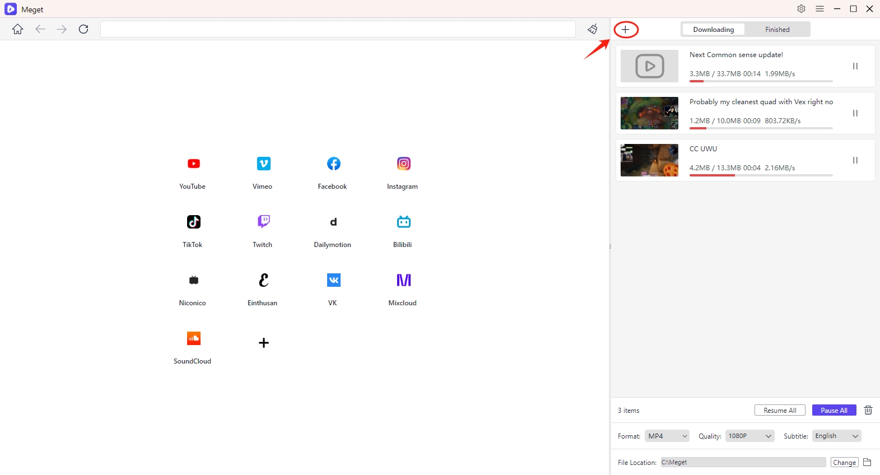Click the '3 items' count text
Viewport: 880px width, 475px height.
628,411
